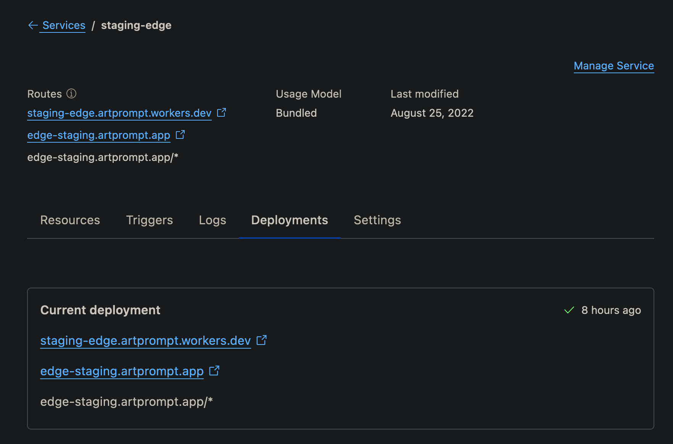Open the staging-edge.artprompt.workers.dev route link

coord(119,113)
